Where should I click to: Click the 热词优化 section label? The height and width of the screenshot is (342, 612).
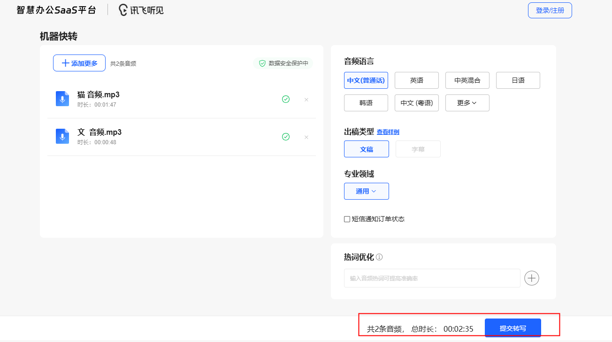(x=359, y=257)
